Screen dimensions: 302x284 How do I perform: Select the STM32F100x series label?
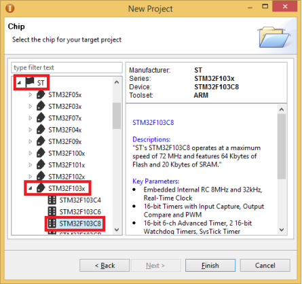click(x=67, y=154)
